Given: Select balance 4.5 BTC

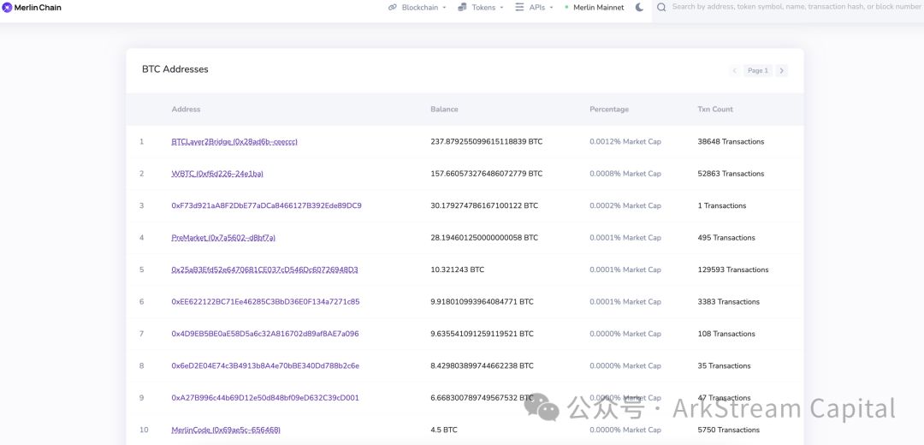Looking at the screenshot, I should [x=444, y=430].
